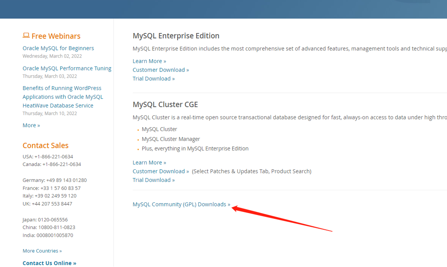Open the Free Webinars heading link
This screenshot has width=447, height=267.
(x=56, y=36)
